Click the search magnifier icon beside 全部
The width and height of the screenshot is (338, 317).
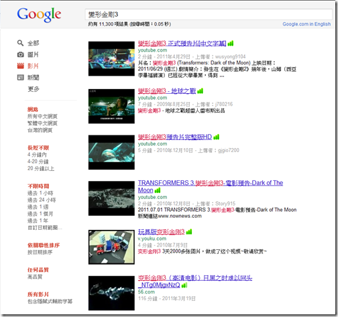click(x=20, y=43)
